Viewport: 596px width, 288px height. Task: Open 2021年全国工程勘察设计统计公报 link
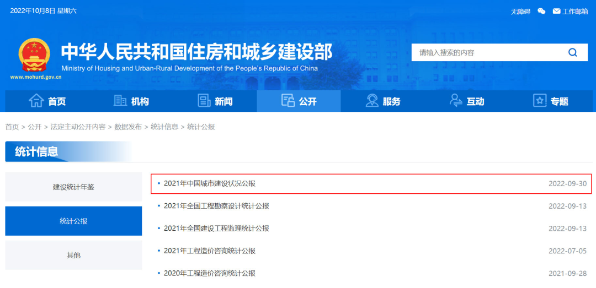(x=216, y=206)
